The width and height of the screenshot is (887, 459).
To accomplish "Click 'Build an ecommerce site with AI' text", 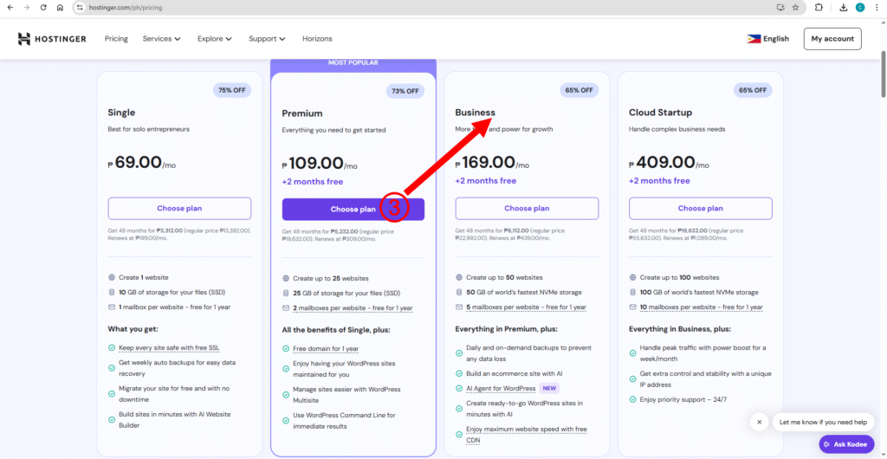I will coord(515,373).
